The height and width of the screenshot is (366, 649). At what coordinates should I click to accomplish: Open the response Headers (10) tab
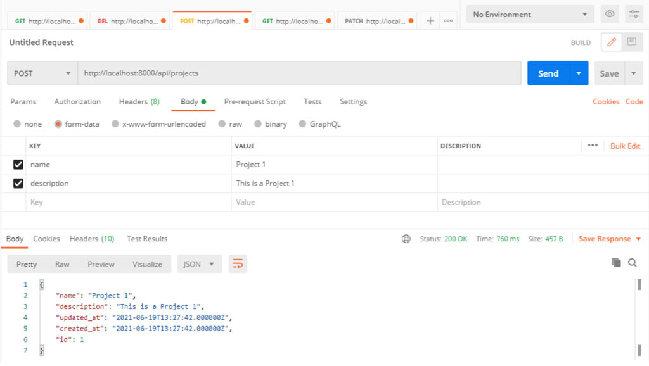tap(92, 239)
